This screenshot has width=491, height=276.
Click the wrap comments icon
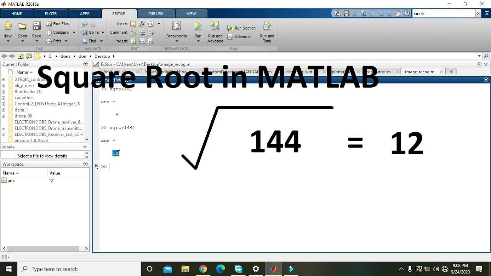pos(151,33)
